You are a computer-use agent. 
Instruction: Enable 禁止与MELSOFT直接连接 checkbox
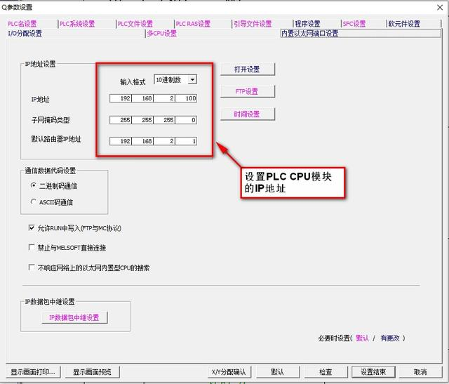tap(32, 247)
